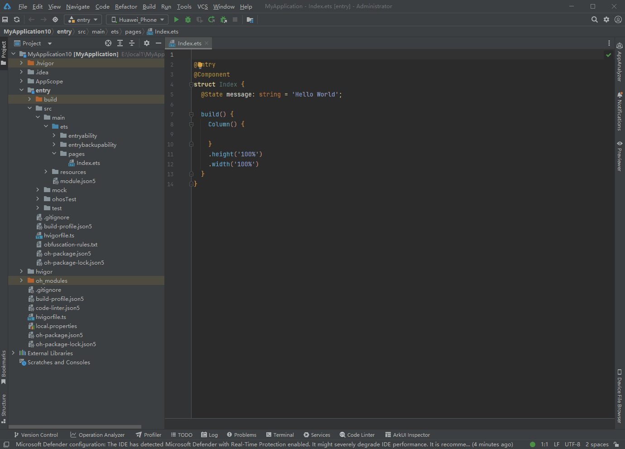
Task: Expand the resources folder
Action: click(x=46, y=172)
